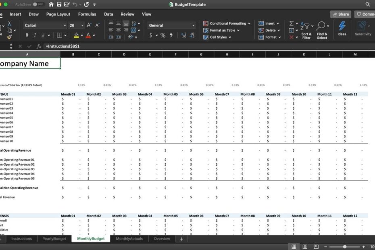
Task: Launch the Ideas tool
Action: coord(342,28)
